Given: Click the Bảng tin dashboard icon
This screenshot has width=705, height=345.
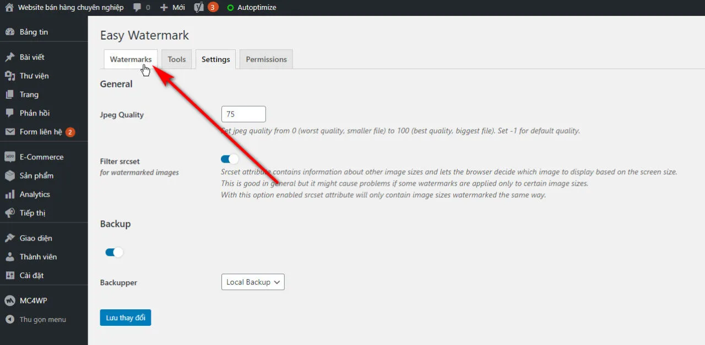Looking at the screenshot, I should click(10, 32).
